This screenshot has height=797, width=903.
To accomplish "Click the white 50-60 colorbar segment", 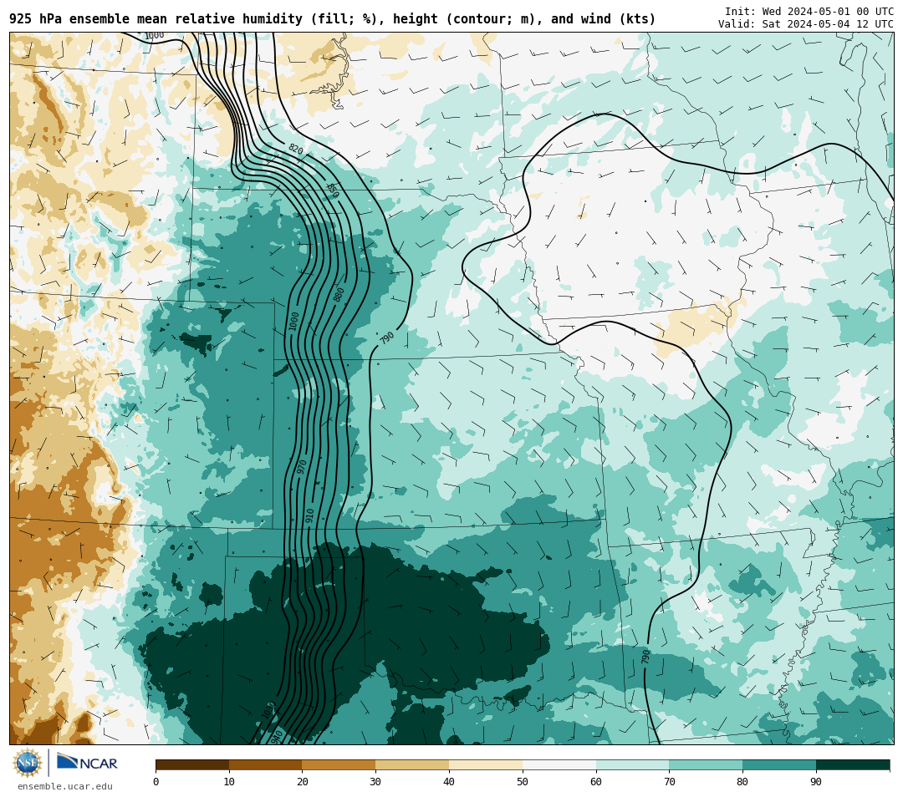I will pos(559,764).
